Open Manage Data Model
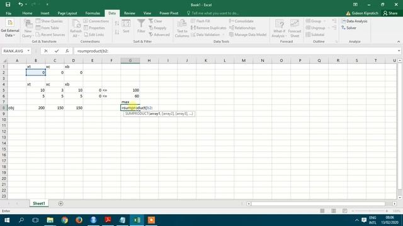The image size is (403, 226). click(247, 35)
